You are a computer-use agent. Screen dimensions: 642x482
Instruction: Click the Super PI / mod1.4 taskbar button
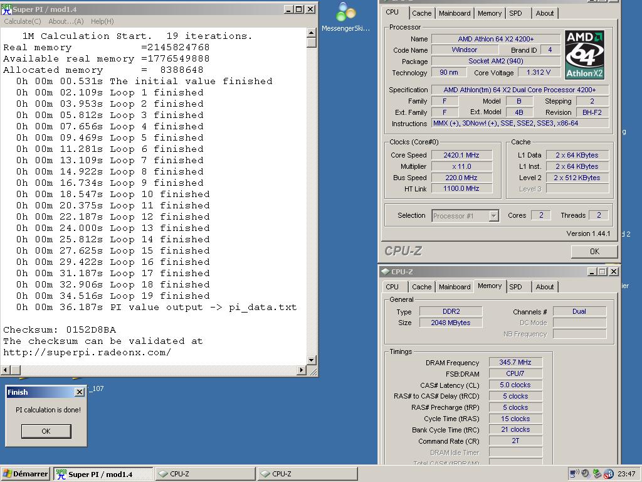pos(103,474)
